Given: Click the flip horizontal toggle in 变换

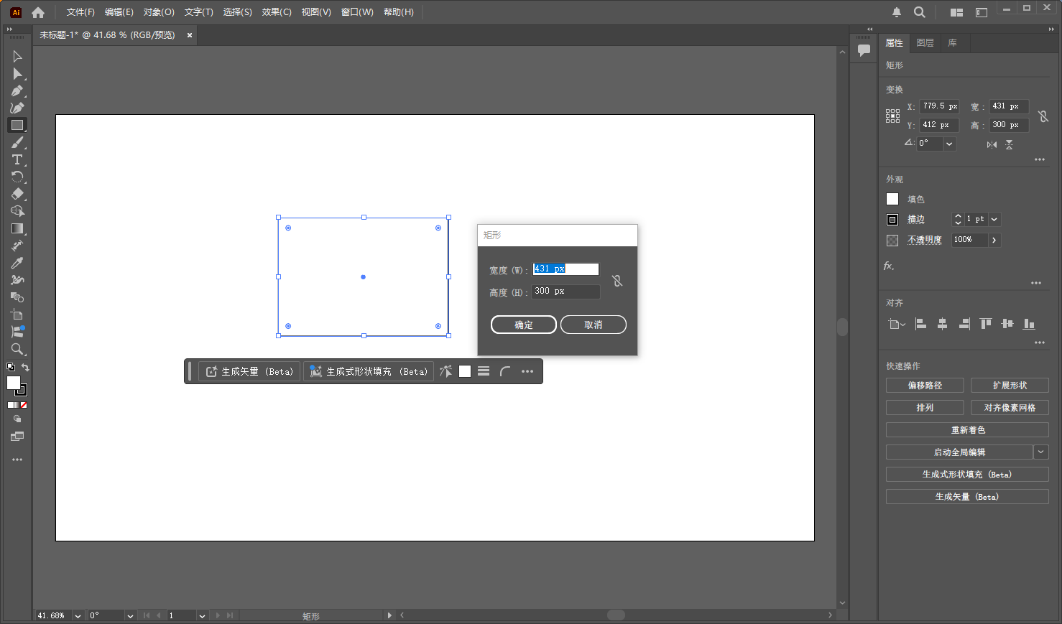Looking at the screenshot, I should [991, 144].
